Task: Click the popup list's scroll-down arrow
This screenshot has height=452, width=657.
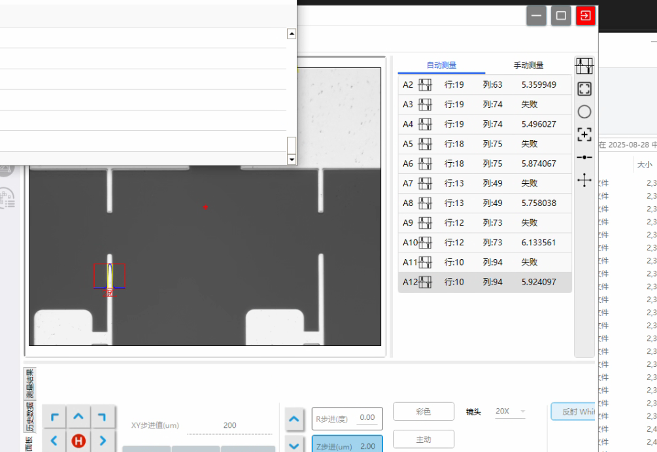Action: 292,159
